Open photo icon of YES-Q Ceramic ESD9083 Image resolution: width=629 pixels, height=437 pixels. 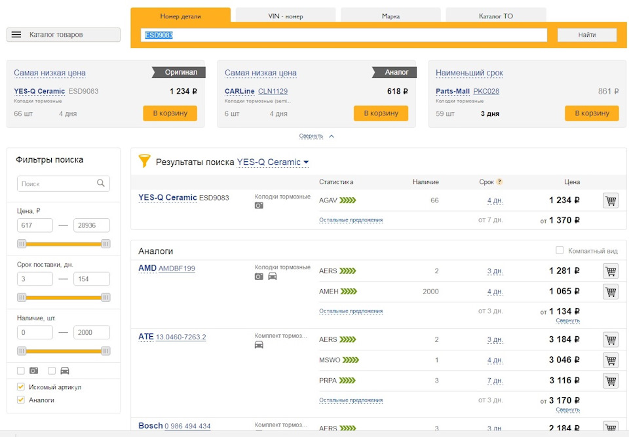tap(259, 206)
